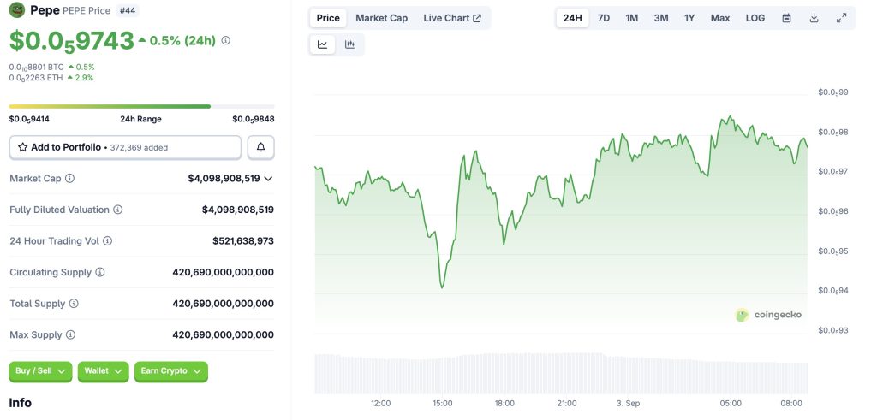Open the Wallet dropdown
Viewport: 877px width, 420px height.
pos(103,371)
